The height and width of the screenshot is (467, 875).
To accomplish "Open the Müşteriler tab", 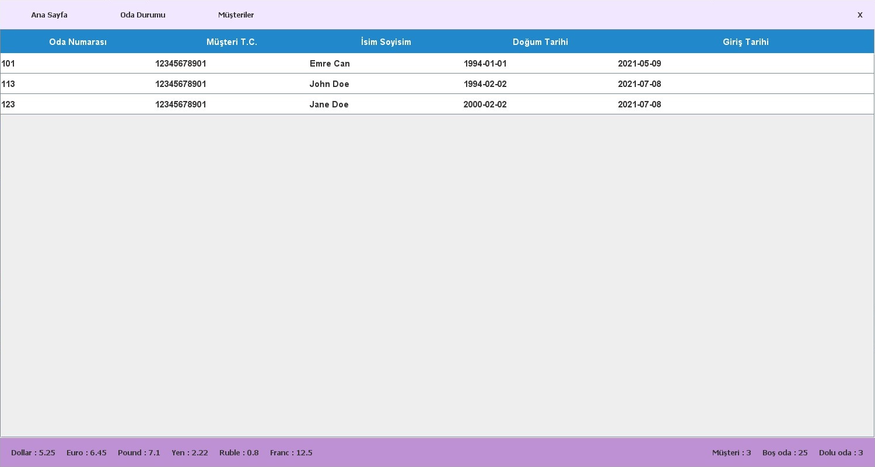I will click(236, 15).
